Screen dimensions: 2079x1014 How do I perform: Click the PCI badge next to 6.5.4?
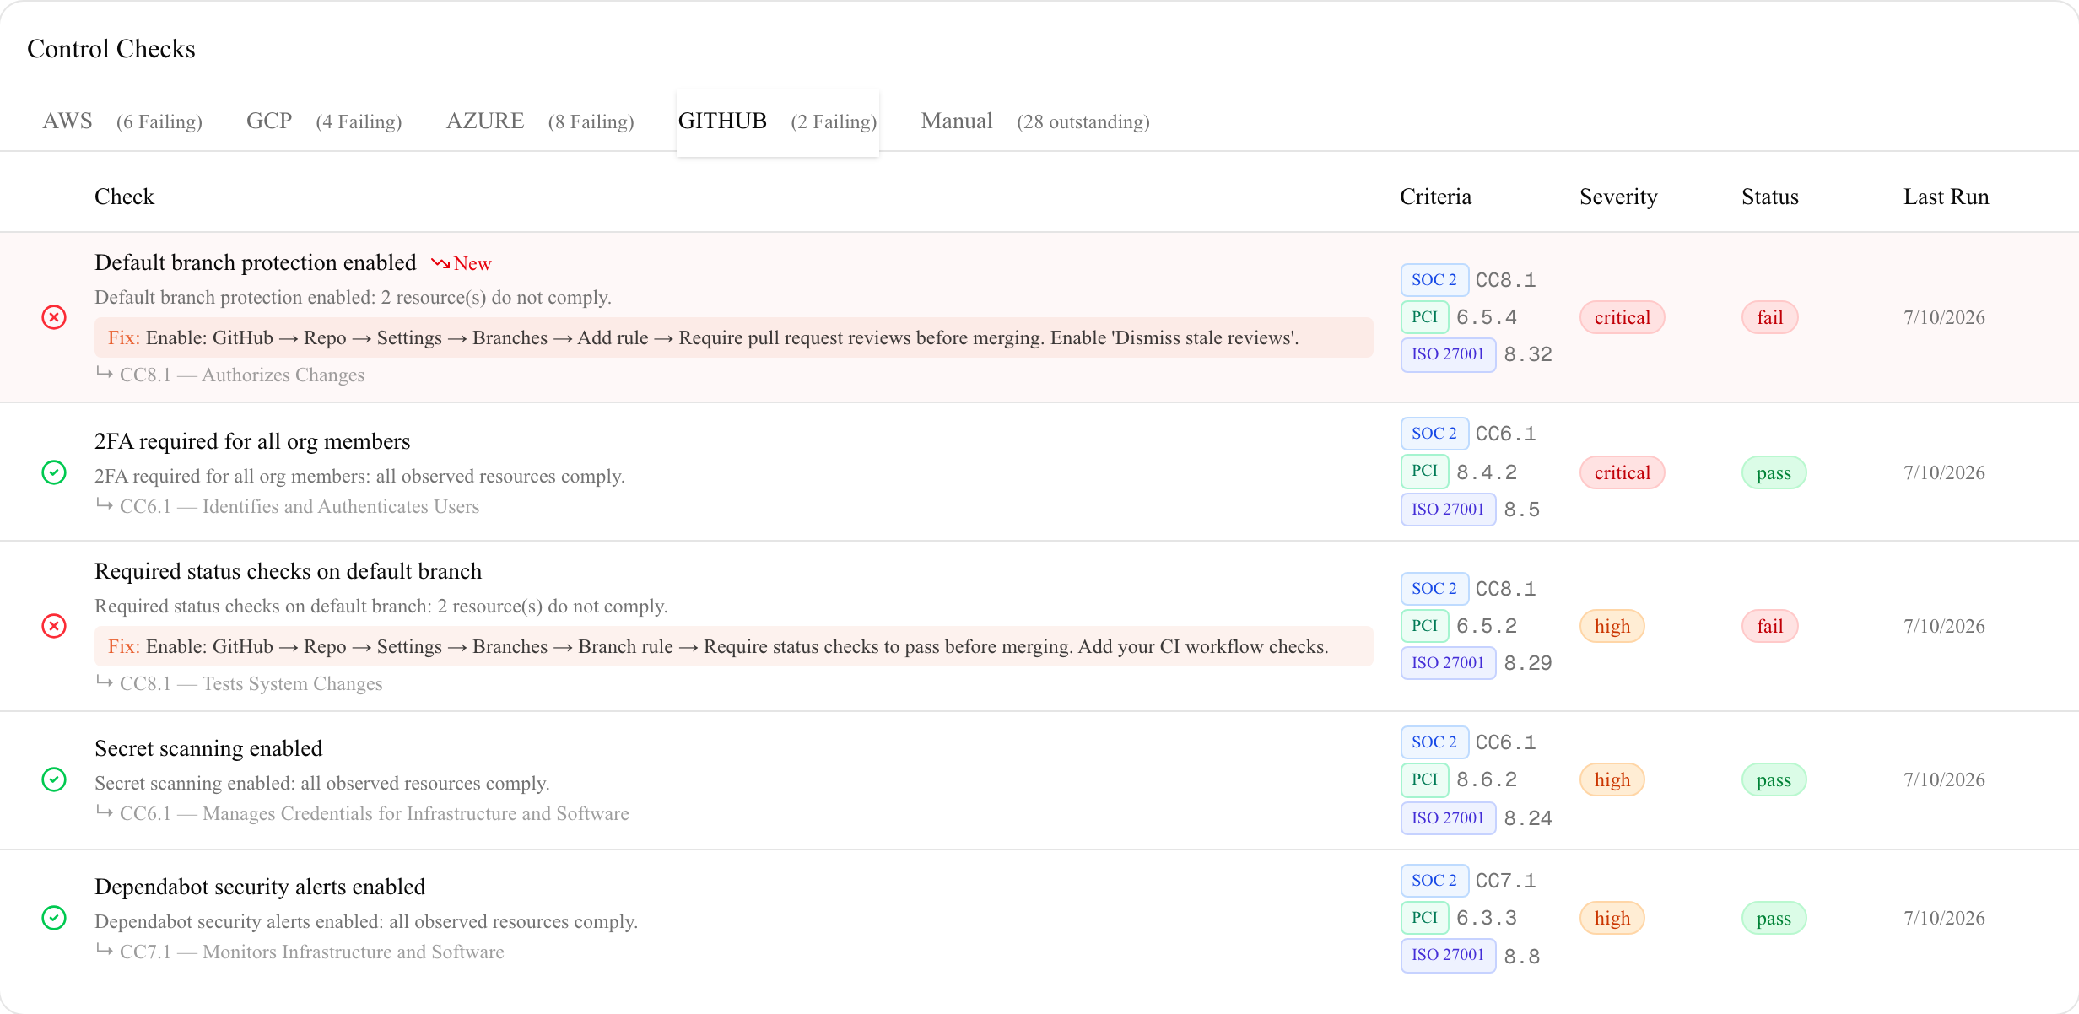[1425, 317]
